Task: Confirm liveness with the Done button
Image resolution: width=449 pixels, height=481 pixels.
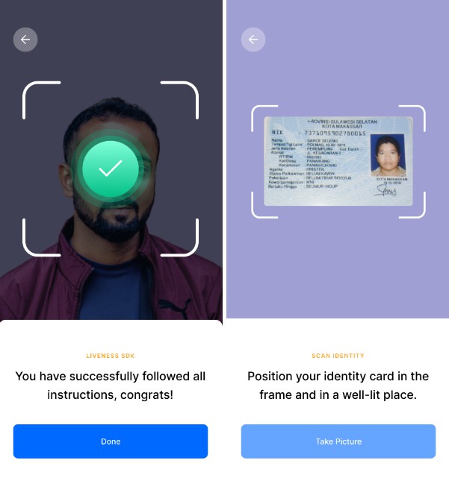Action: pyautogui.click(x=111, y=441)
